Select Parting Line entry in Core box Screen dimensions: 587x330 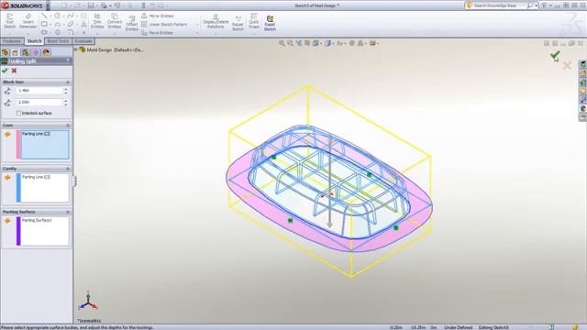[x=36, y=134]
